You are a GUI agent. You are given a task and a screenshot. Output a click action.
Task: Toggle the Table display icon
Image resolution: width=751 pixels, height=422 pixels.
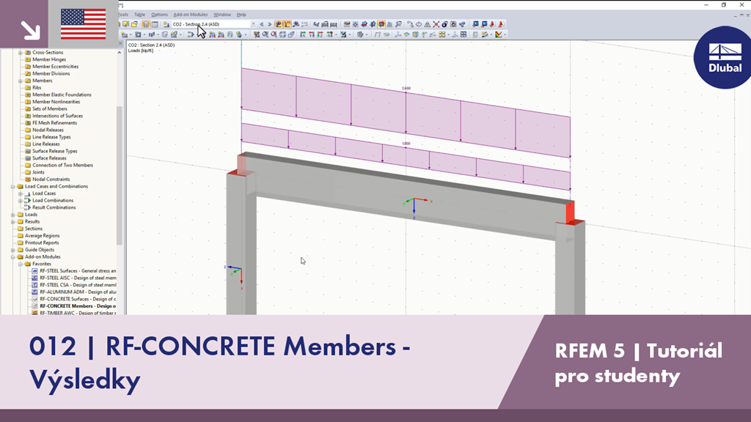pyautogui.click(x=155, y=24)
